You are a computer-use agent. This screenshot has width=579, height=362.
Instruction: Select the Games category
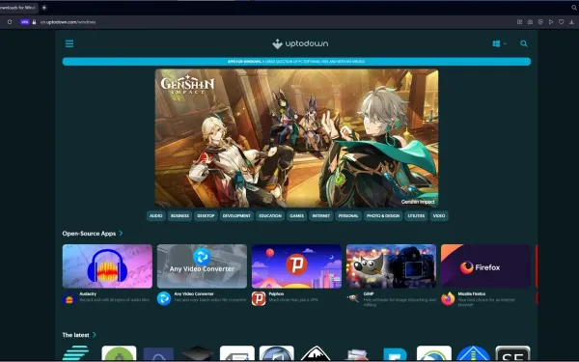tap(296, 215)
